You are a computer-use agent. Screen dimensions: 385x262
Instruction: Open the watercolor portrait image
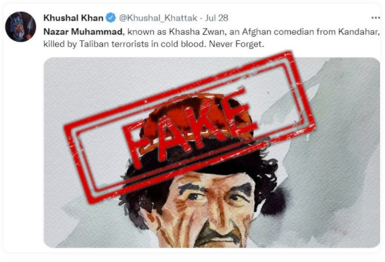(211, 152)
